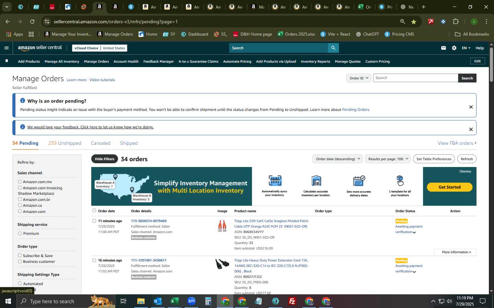Open the Chrome extensions puzzle icon
Image resolution: width=494 pixels, height=308 pixels.
pyautogui.click(x=456, y=22)
